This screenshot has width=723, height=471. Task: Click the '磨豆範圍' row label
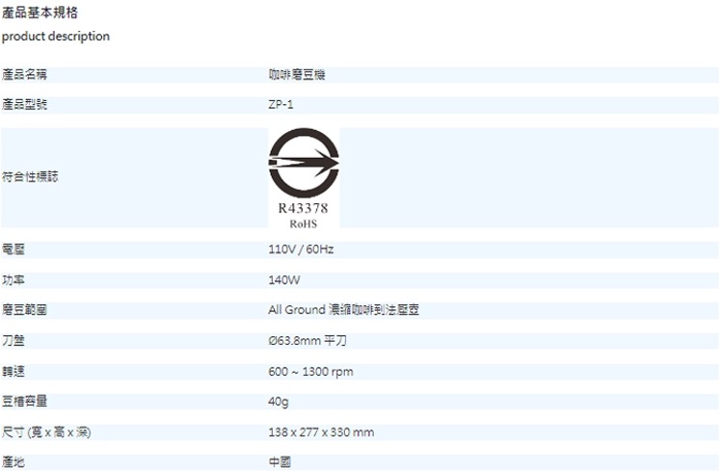pos(24,310)
